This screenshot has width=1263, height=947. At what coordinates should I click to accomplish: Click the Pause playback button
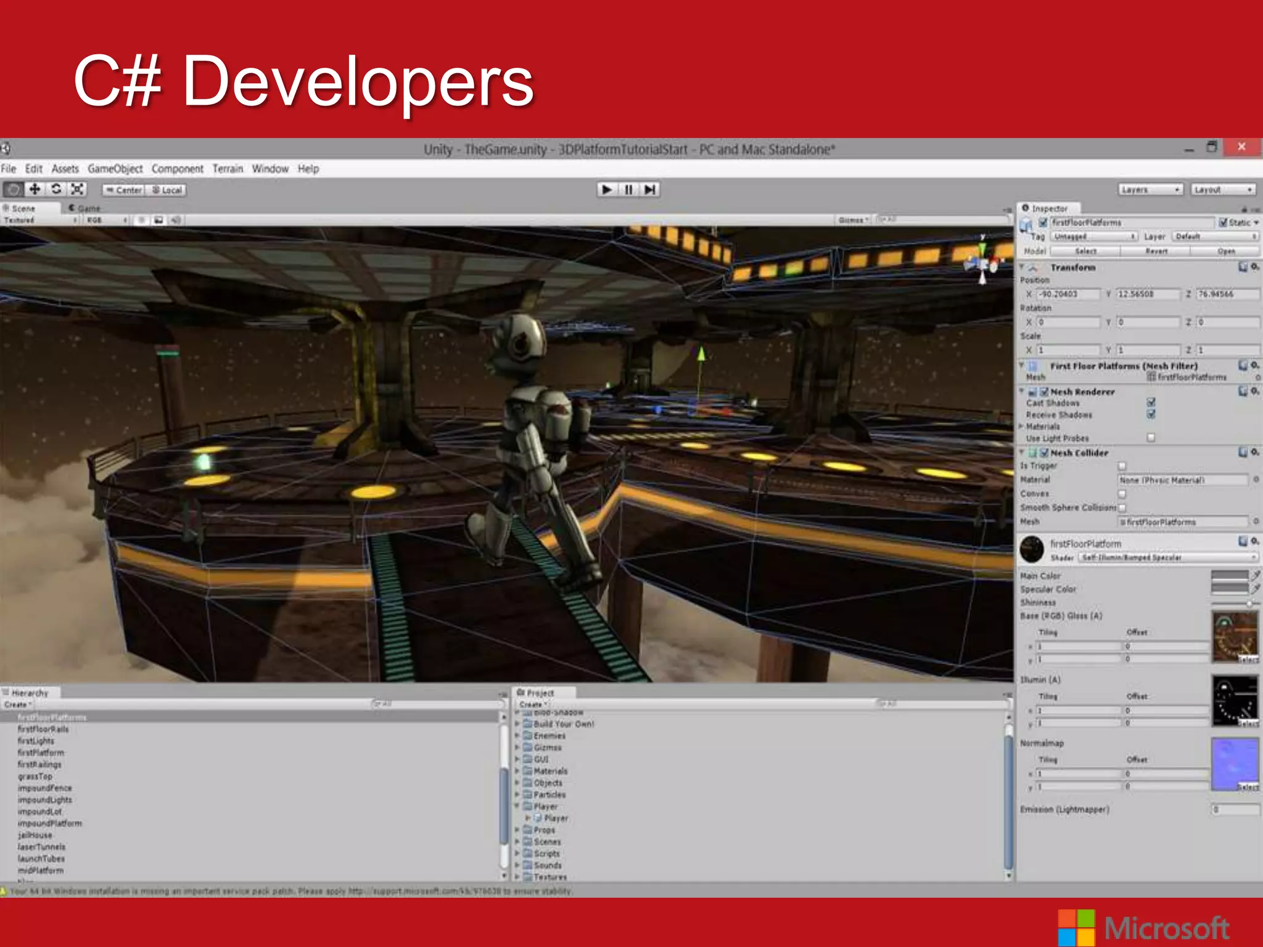point(628,189)
